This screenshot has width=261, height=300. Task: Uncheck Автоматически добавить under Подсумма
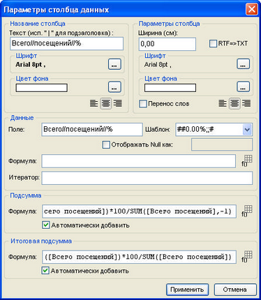click(x=46, y=225)
